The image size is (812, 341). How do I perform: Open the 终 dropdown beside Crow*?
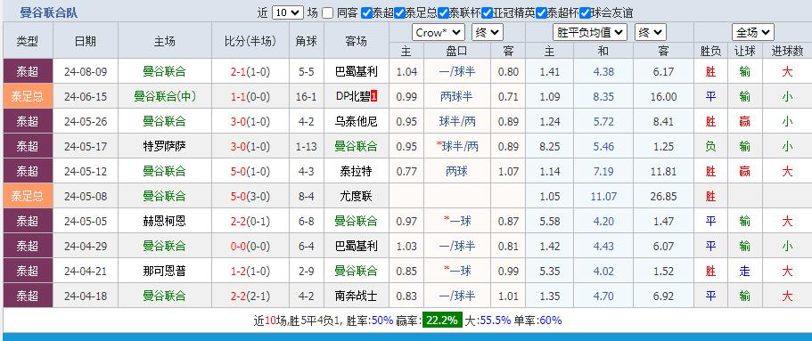click(x=488, y=33)
